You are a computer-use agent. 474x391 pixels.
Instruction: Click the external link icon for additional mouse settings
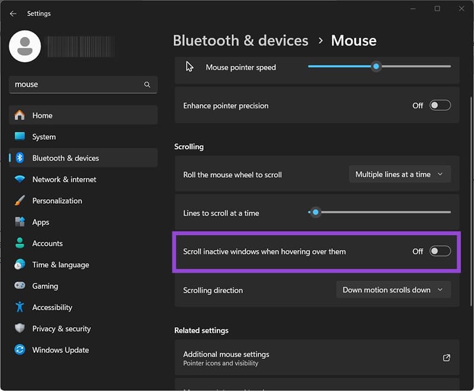point(447,358)
